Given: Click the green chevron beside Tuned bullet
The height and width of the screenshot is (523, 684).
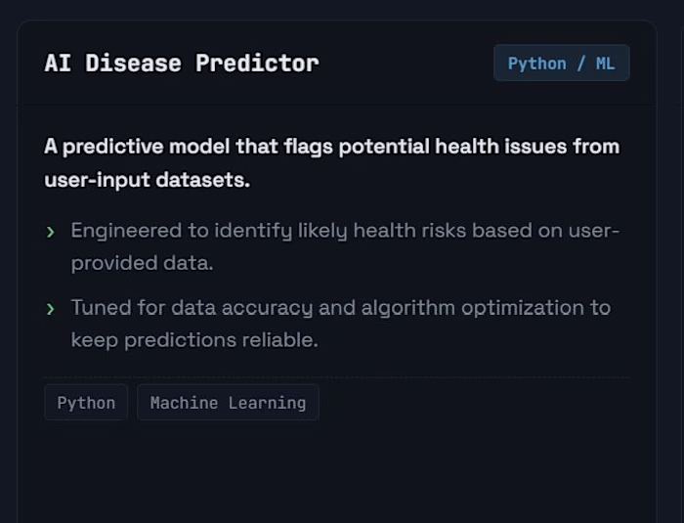Looking at the screenshot, I should point(51,309).
